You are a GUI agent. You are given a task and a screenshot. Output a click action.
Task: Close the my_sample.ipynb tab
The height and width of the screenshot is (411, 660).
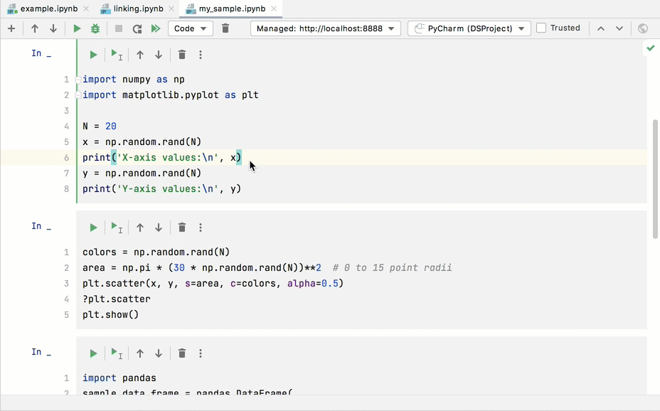point(274,9)
